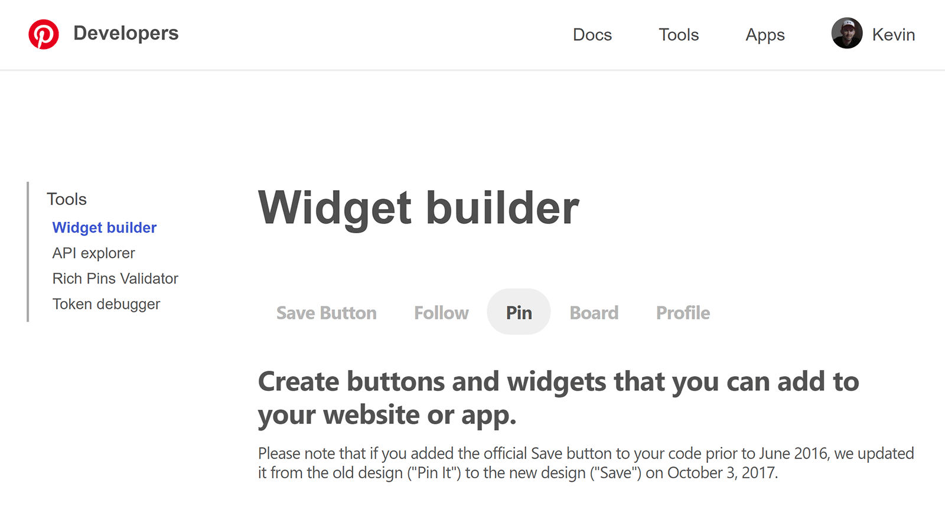Click the subtitle about creating buttons and widgets
Image resolution: width=945 pixels, height=506 pixels.
tap(558, 397)
